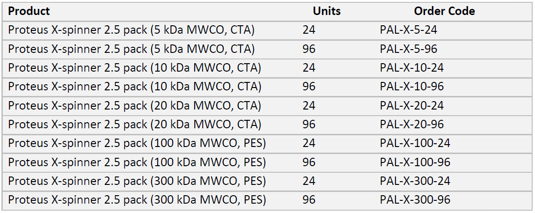535x213 pixels.
Task: Select product name in the PAL-X-20-24 row
Action: click(x=135, y=105)
